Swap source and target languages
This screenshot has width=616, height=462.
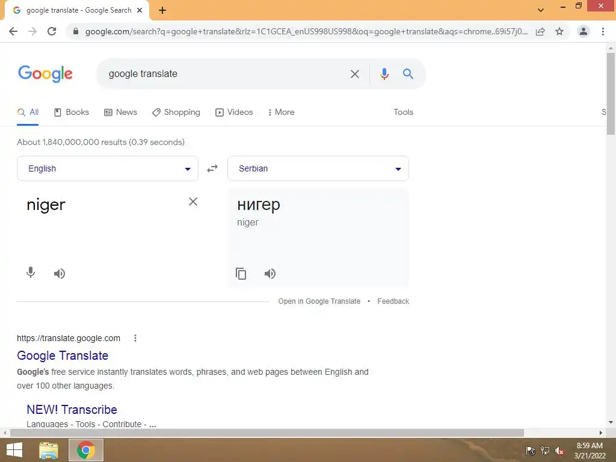pyautogui.click(x=212, y=168)
